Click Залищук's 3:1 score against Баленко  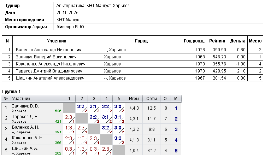(93, 107)
